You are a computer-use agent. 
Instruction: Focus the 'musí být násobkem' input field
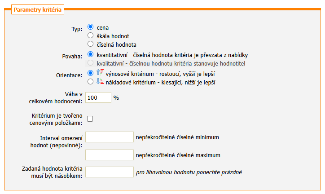point(109,172)
